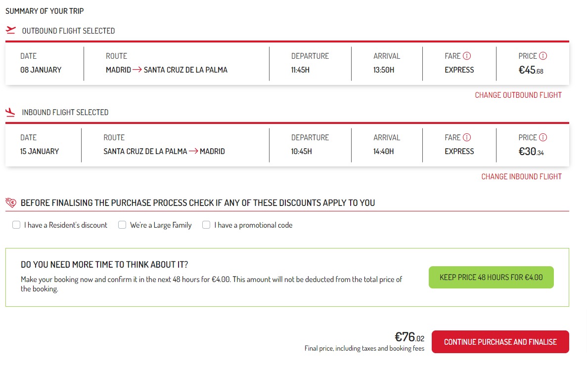Click Keep Price 48 Hours for €4.00 button
The height and width of the screenshot is (366, 587).
[x=491, y=278]
